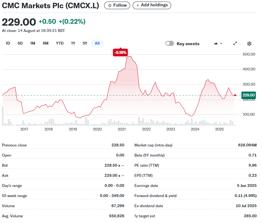Click the PE ratio value 9.96
This screenshot has height=223, width=262.
pyautogui.click(x=253, y=165)
